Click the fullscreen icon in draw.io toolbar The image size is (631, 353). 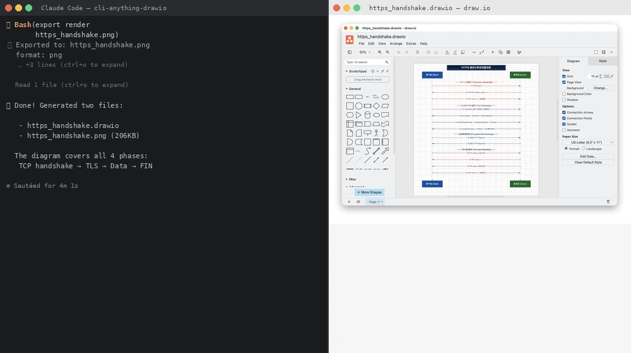click(x=596, y=52)
